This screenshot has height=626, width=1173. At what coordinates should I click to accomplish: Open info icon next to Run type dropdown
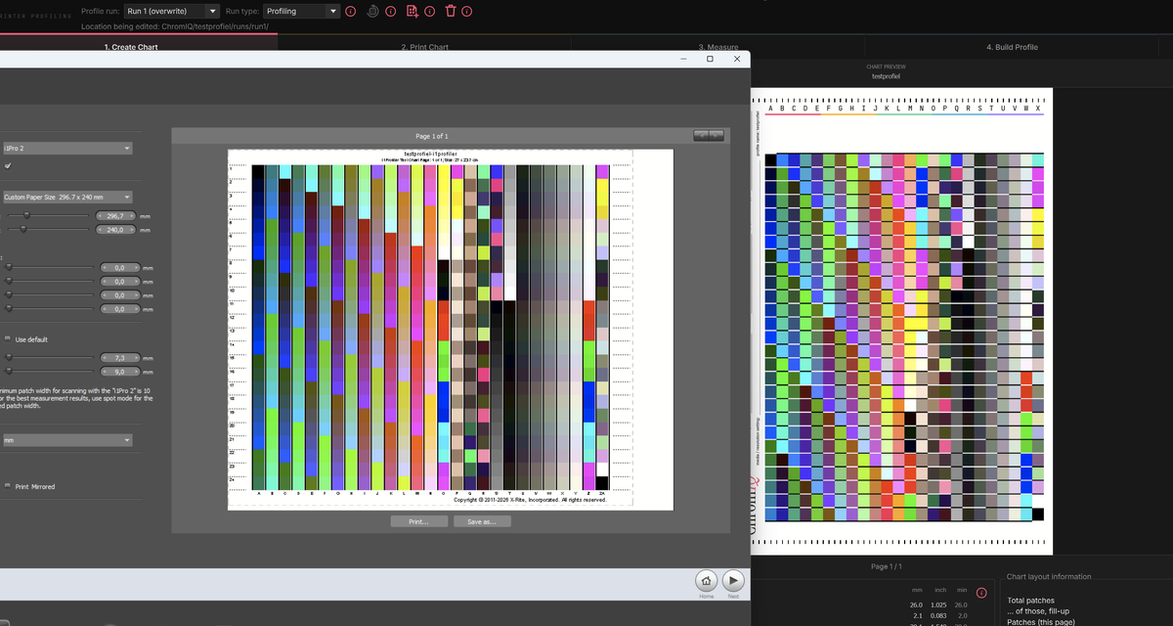coord(349,11)
